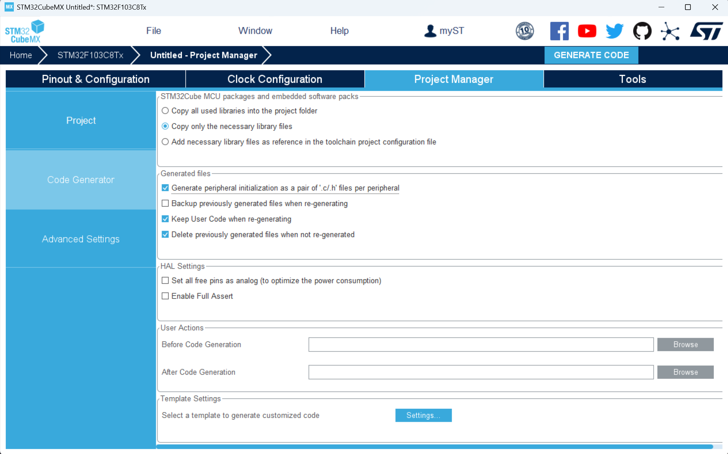Image resolution: width=728 pixels, height=454 pixels.
Task: Switch to Clock Configuration tab
Action: coord(275,79)
